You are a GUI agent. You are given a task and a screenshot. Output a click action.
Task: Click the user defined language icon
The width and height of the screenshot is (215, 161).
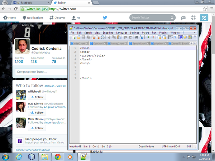[x=185, y=37]
